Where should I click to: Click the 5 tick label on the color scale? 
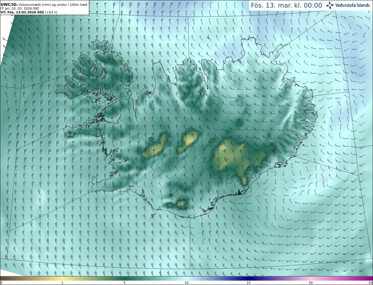click(124, 283)
